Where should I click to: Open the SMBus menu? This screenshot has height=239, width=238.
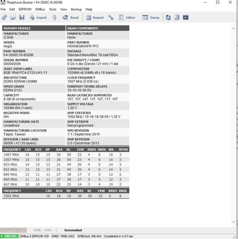coord(40,9)
